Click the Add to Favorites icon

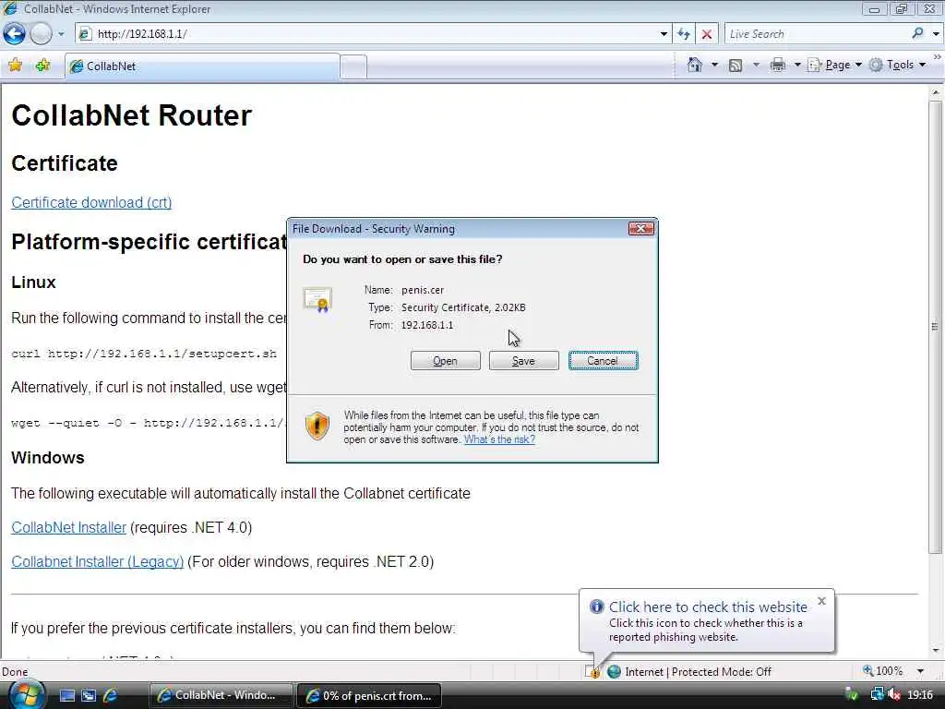pos(42,66)
